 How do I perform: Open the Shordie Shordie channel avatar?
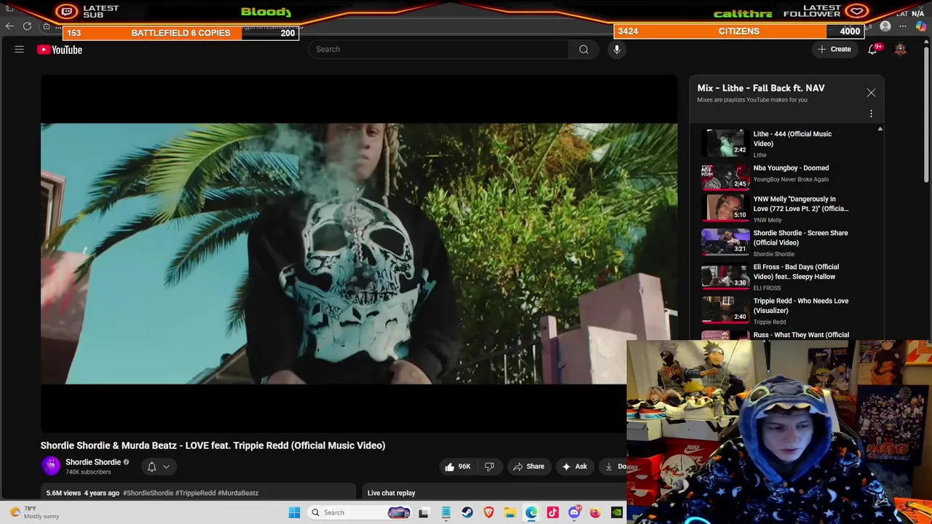tap(51, 466)
